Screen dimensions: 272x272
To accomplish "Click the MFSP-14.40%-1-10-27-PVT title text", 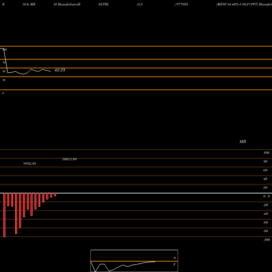I will (x=237, y=4).
